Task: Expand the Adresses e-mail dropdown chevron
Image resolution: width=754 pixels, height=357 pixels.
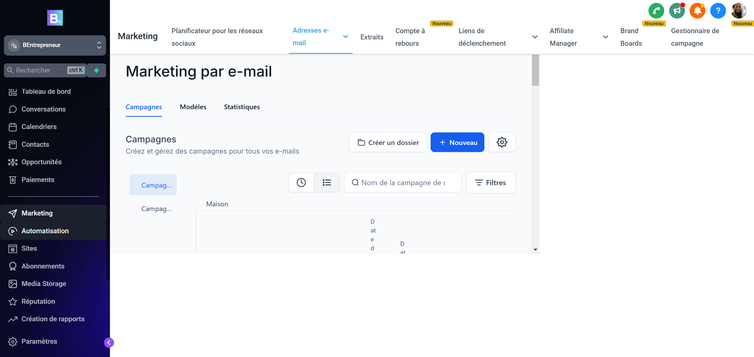Action: [x=345, y=36]
